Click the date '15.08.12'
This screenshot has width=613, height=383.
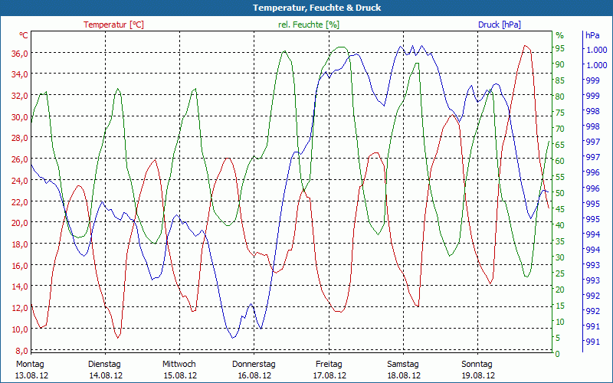180,375
